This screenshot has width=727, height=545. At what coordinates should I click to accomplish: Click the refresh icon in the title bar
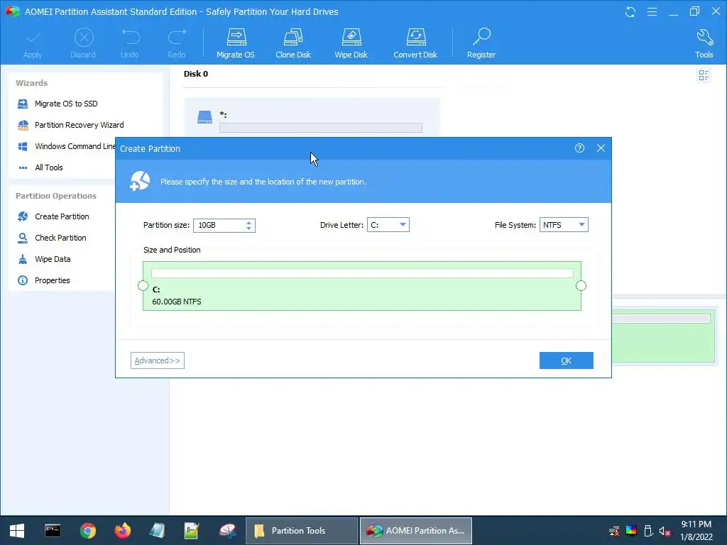tap(630, 11)
